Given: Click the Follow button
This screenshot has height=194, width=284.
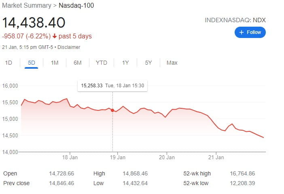Looking at the screenshot, I should (x=250, y=32).
